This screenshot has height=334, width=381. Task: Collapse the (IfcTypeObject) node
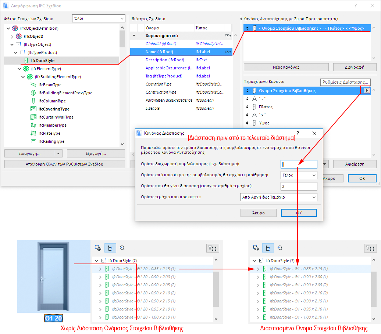tap(12, 45)
